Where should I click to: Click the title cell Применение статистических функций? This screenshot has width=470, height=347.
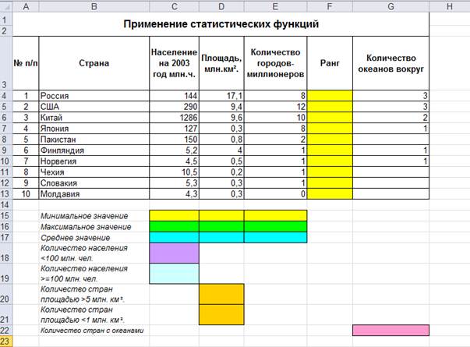[221, 24]
